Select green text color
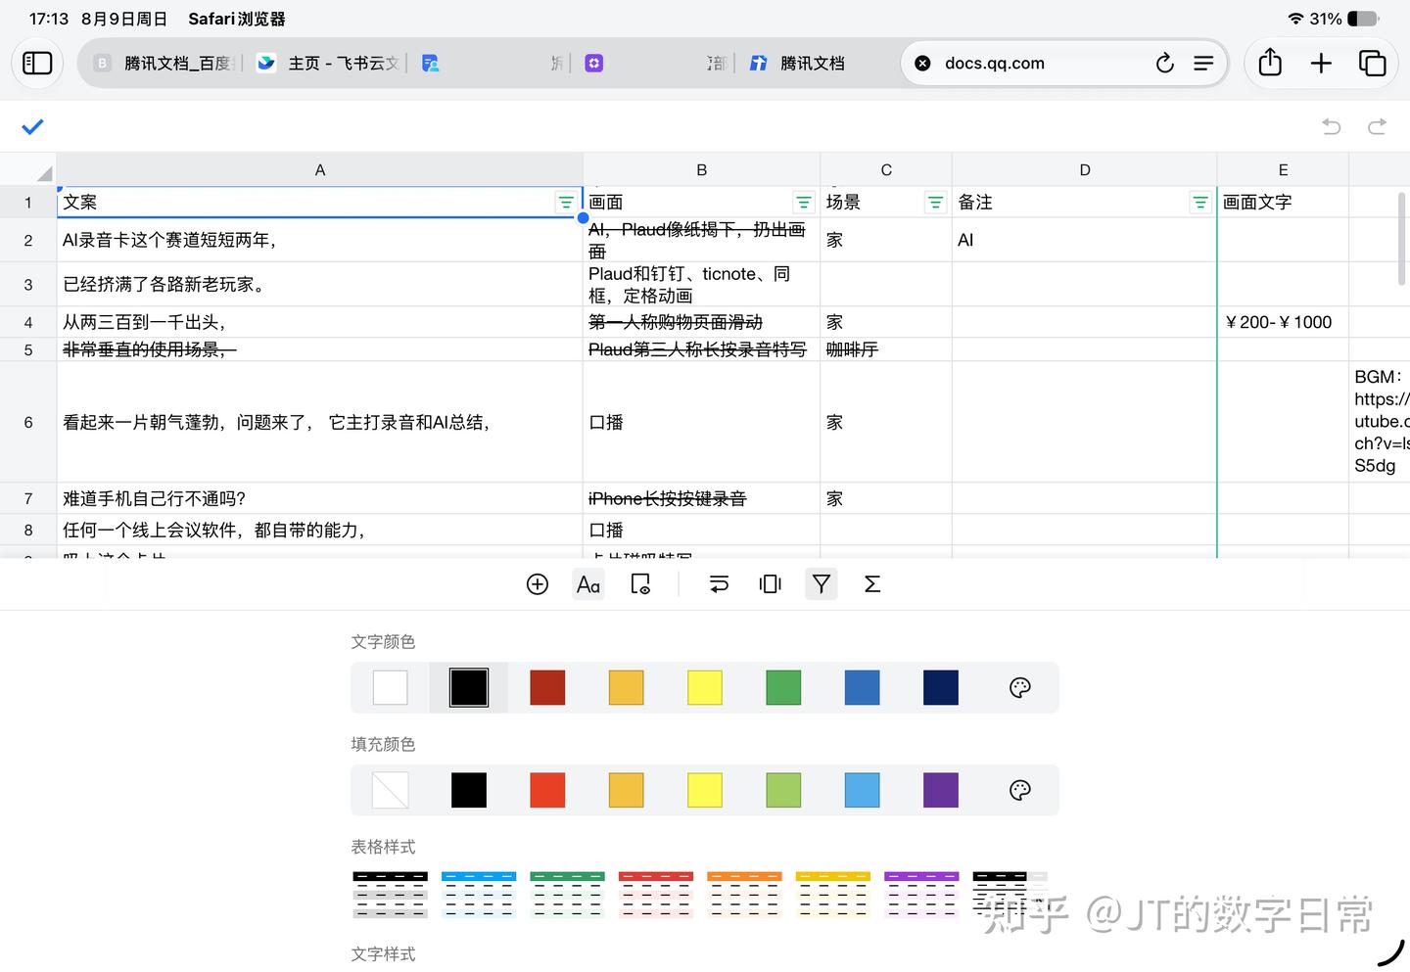1410x972 pixels. (783, 687)
